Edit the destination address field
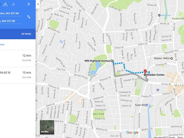 tap(11, 21)
